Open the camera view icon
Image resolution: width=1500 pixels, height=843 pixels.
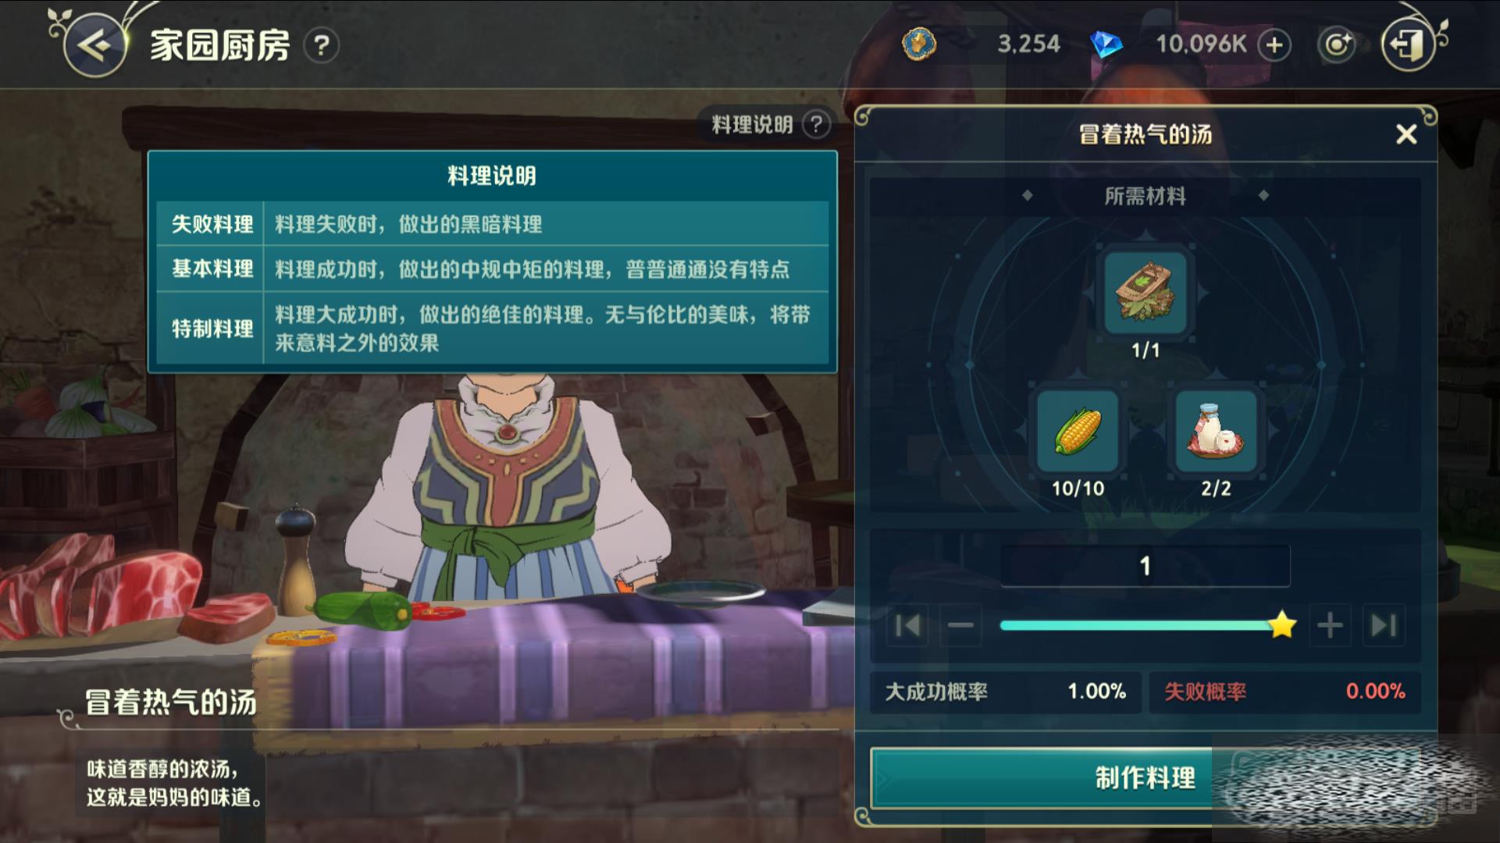pos(1337,44)
